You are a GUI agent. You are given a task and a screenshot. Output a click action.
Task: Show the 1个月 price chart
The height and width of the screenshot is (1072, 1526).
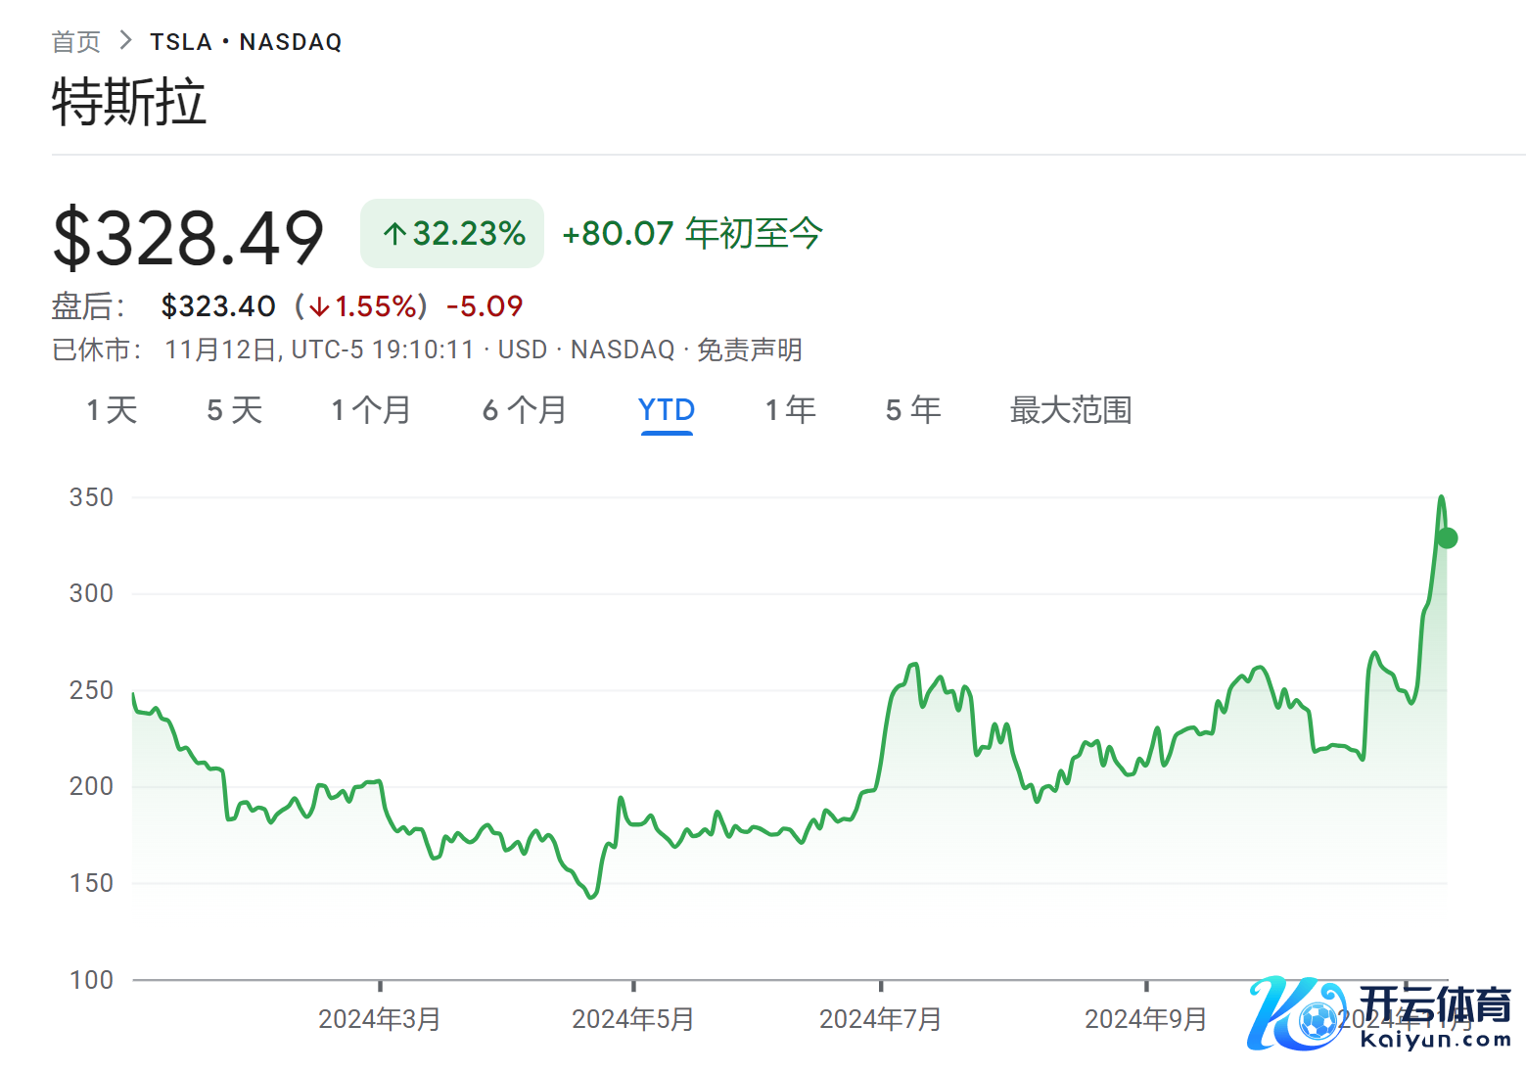click(371, 410)
